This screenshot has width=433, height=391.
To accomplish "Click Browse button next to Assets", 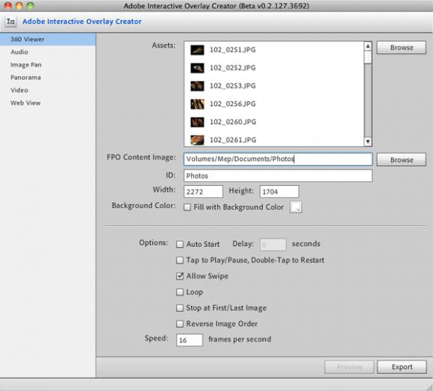I will (x=401, y=48).
